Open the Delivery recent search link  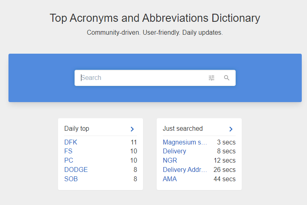pyautogui.click(x=174, y=151)
